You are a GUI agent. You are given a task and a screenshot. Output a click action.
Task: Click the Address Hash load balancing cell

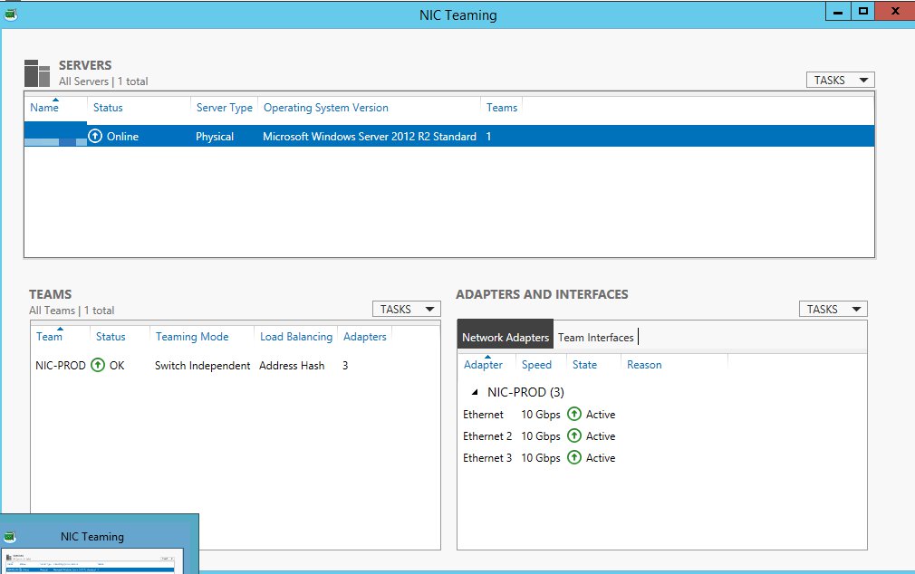[x=292, y=365]
